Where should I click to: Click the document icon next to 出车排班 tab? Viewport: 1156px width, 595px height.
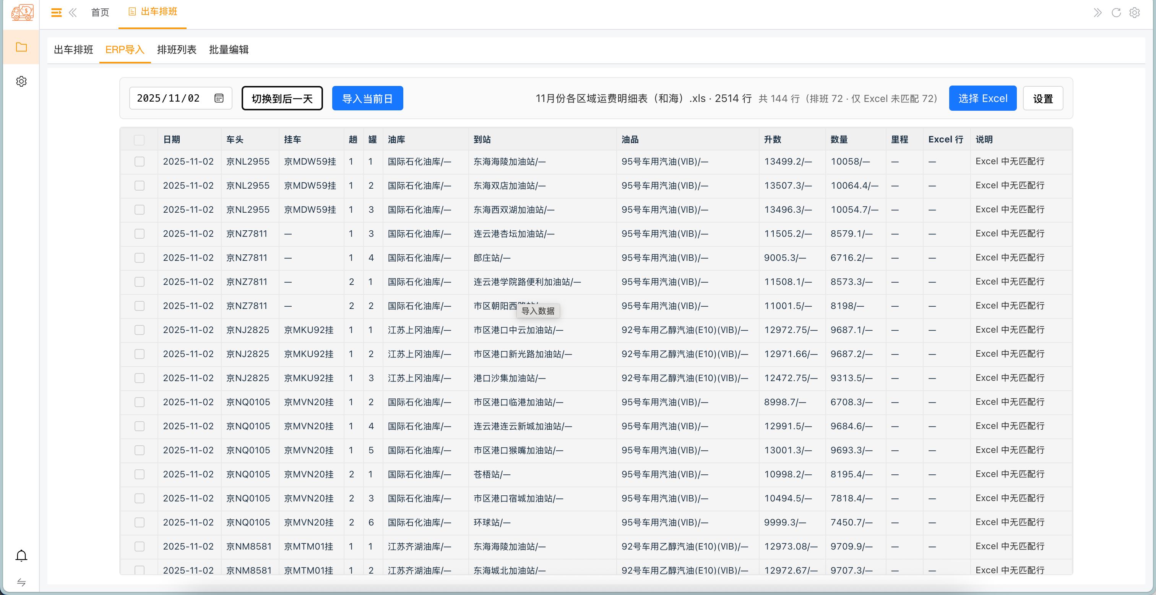pyautogui.click(x=132, y=12)
